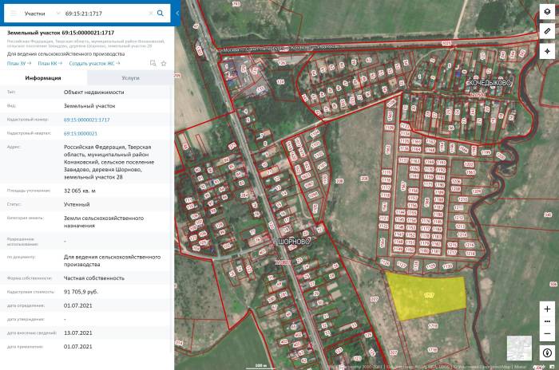Open the hamburger menu in search bar
This screenshot has width=559, height=370.
[x=14, y=14]
